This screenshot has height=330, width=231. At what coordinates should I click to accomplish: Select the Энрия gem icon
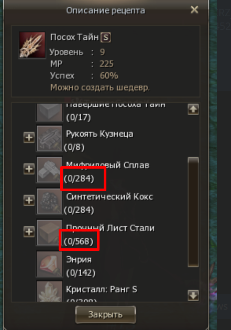(49, 264)
